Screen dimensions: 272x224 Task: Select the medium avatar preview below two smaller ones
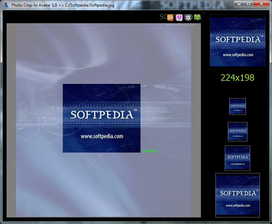click(x=237, y=158)
